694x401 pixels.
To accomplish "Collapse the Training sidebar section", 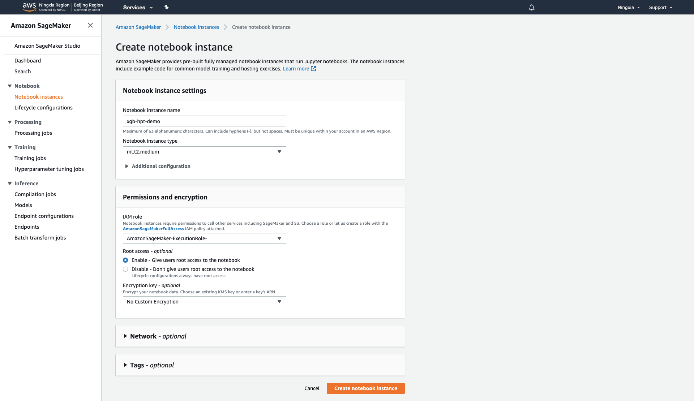I will (10, 147).
